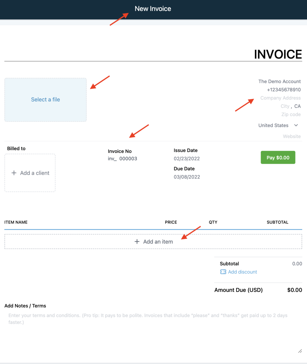Click the textarea resize handle icon
The image size is (307, 364).
pos(300,351)
